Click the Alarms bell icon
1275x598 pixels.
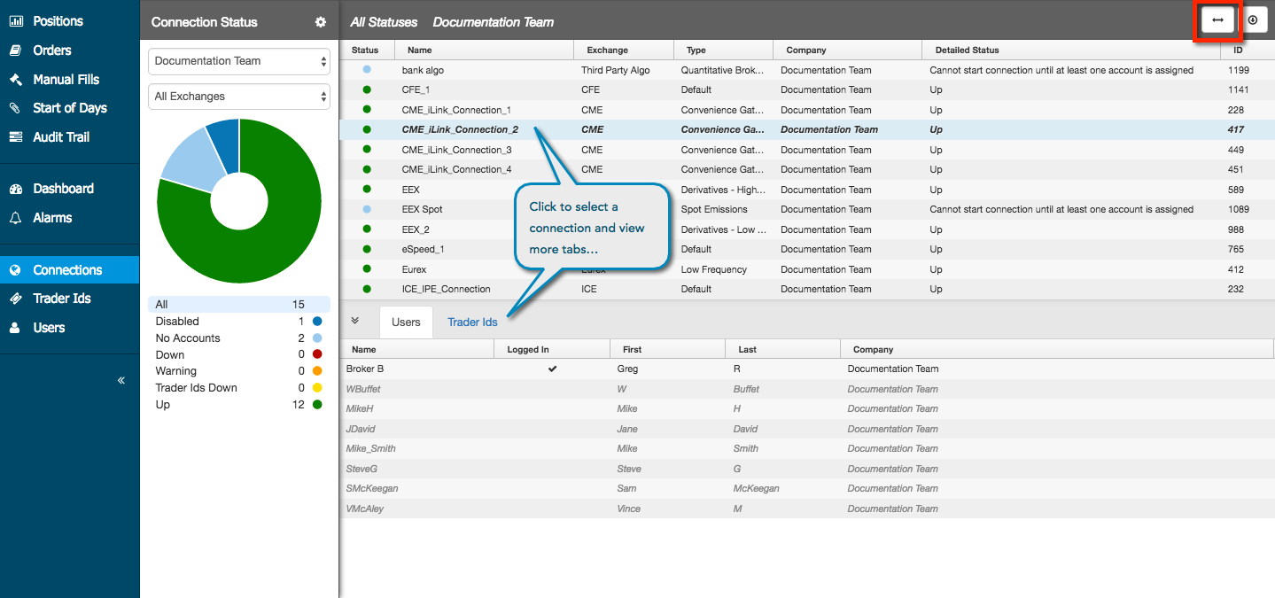(x=15, y=218)
